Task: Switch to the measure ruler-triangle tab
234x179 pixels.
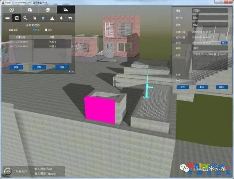Action: click(x=66, y=9)
